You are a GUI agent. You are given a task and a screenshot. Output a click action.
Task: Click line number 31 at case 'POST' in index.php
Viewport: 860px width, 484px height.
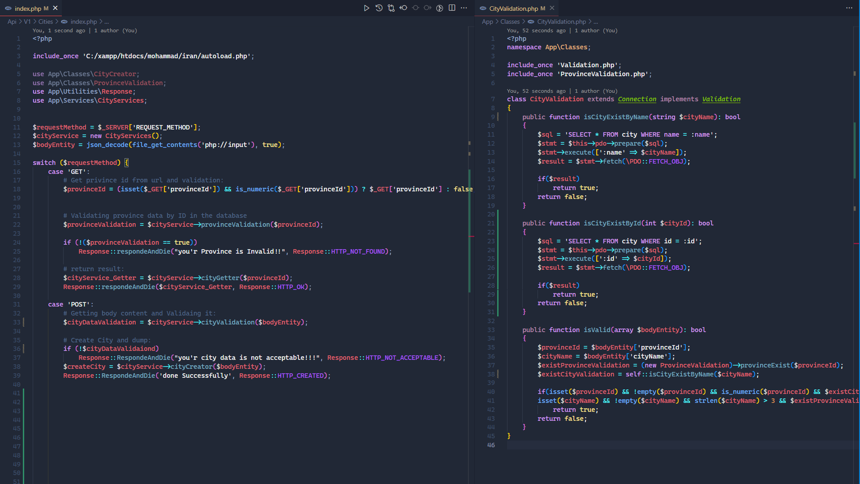coord(17,304)
